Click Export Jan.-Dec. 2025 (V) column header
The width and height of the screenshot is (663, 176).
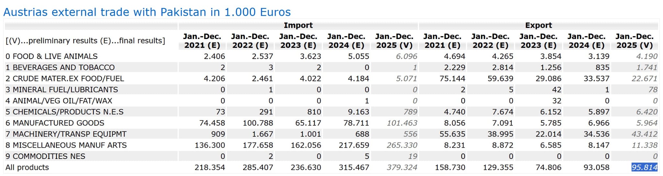click(x=635, y=41)
